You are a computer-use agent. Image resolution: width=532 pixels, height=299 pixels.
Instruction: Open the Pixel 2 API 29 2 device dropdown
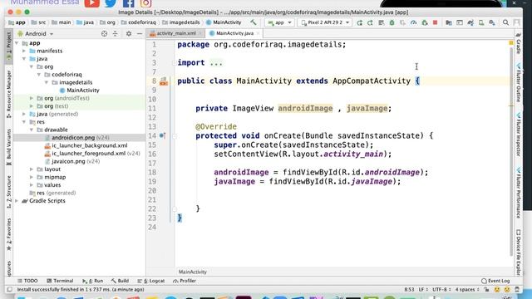(325, 22)
